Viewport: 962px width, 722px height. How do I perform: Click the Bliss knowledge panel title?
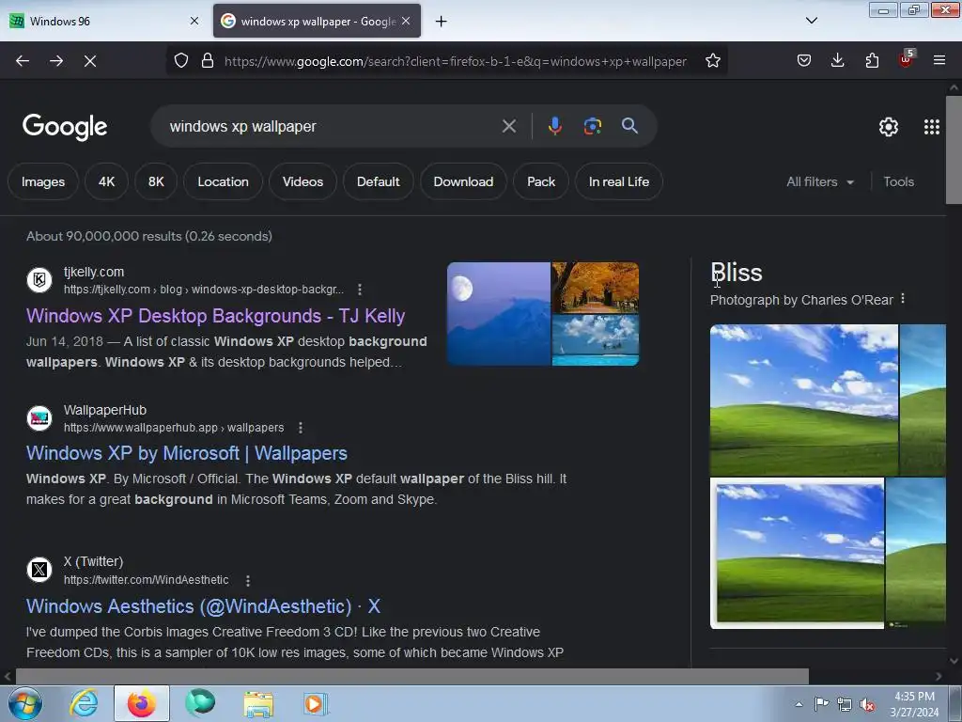737,273
